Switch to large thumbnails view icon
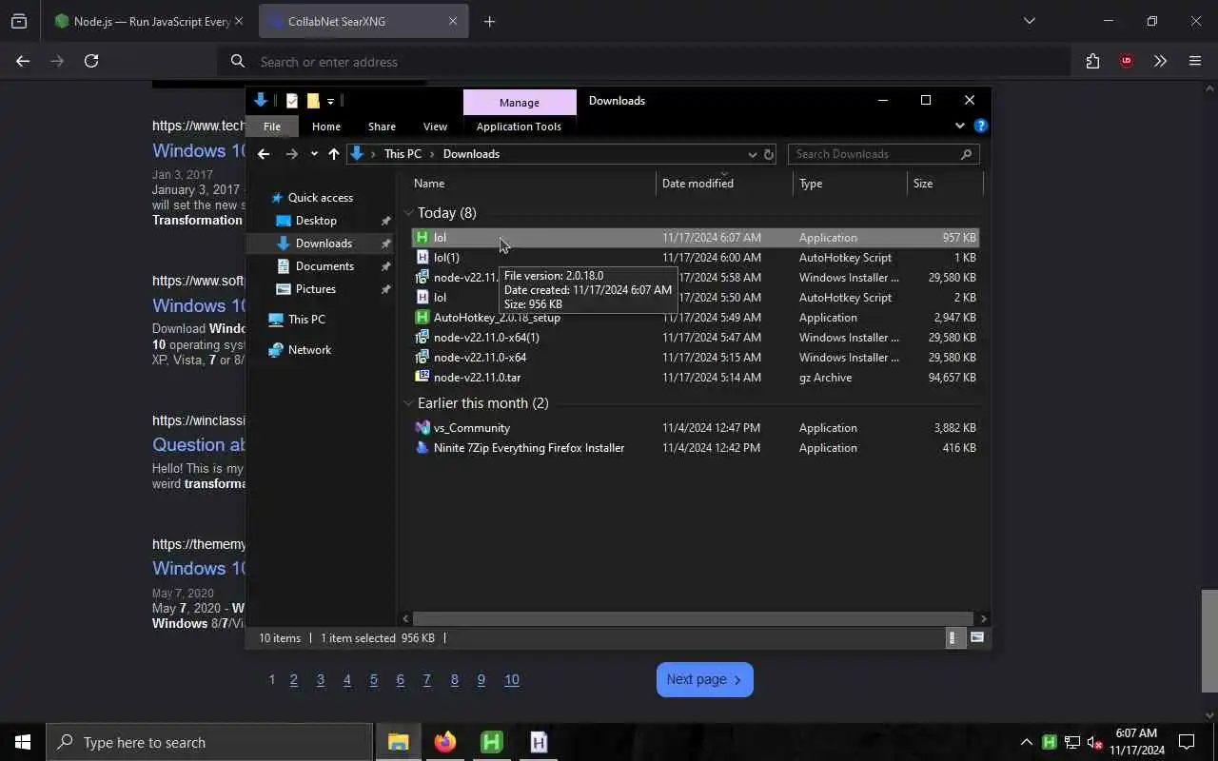This screenshot has width=1218, height=761. point(976,638)
